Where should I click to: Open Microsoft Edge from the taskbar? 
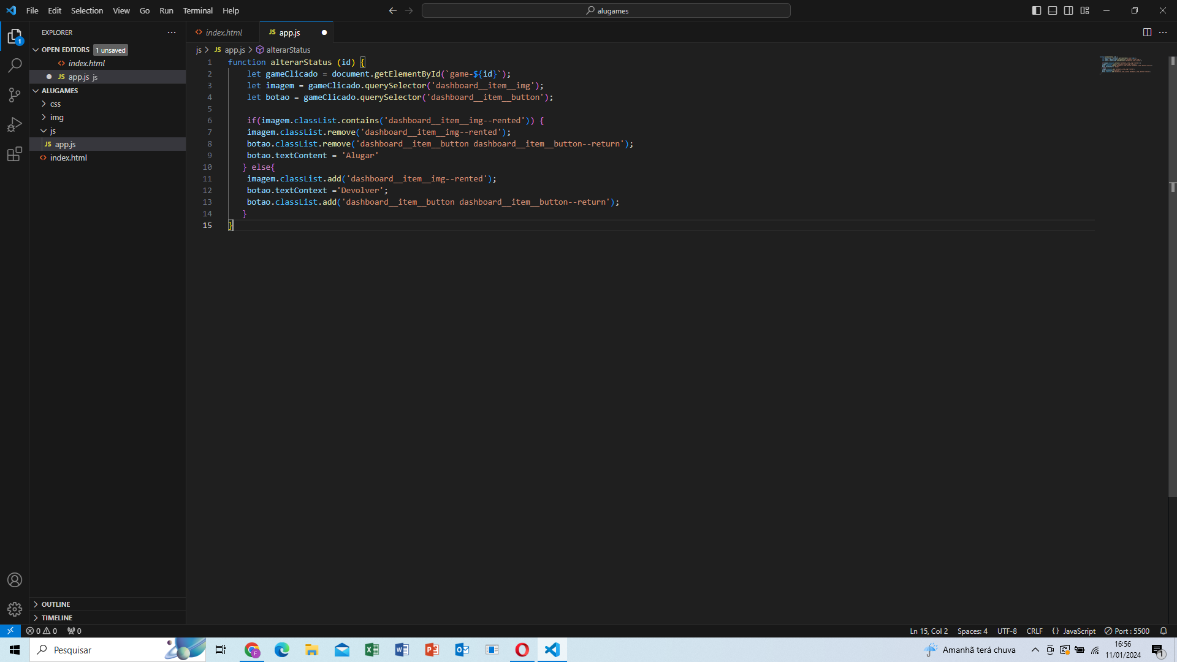tap(282, 650)
